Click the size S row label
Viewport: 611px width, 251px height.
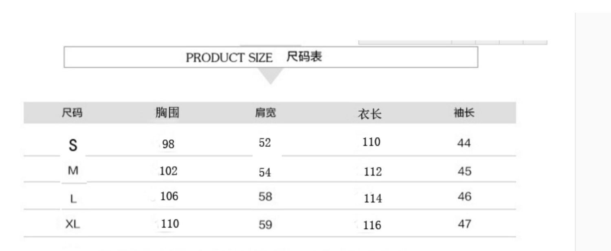pos(73,145)
